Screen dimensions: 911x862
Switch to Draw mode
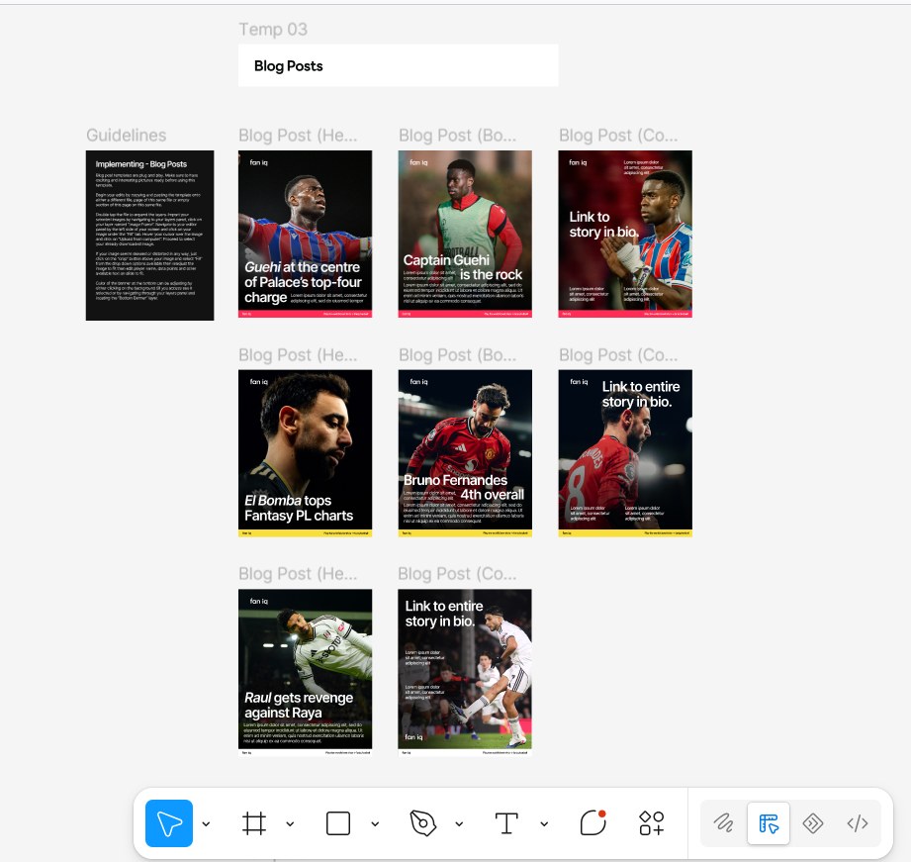click(724, 823)
